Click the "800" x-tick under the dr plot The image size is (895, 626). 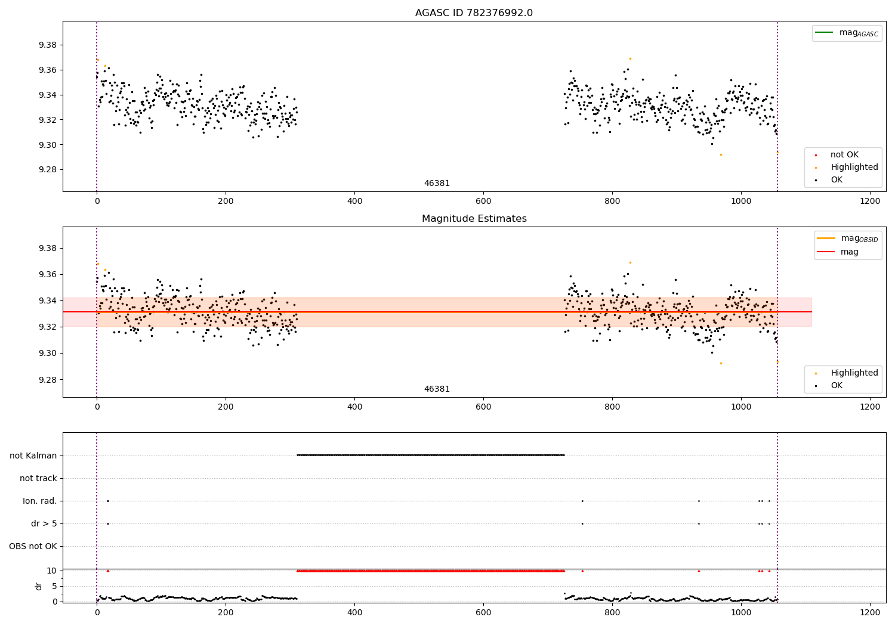tap(612, 612)
